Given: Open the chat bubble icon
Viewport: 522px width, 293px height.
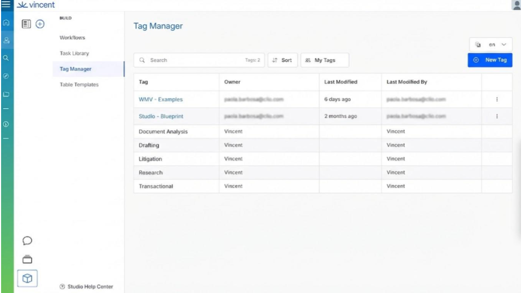Looking at the screenshot, I should (x=27, y=240).
